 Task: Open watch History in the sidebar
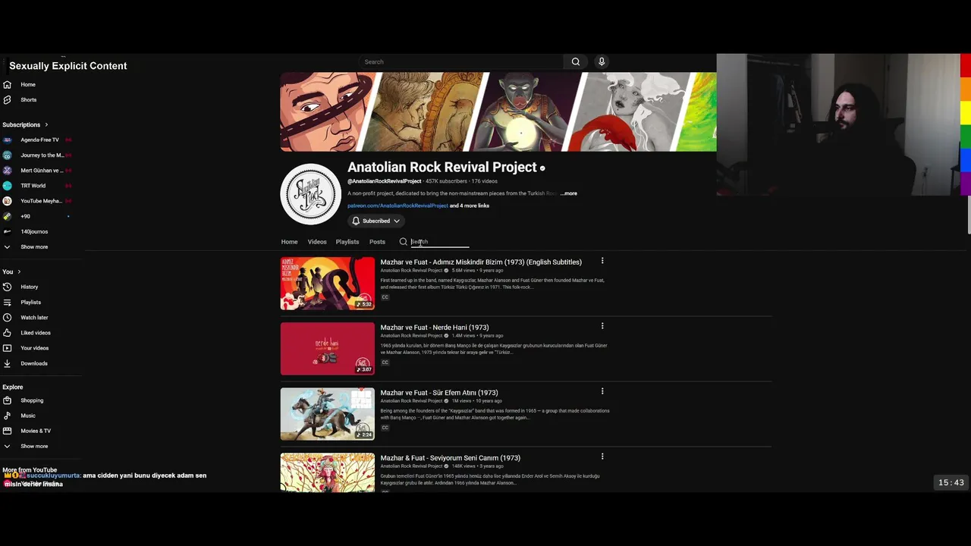point(29,287)
